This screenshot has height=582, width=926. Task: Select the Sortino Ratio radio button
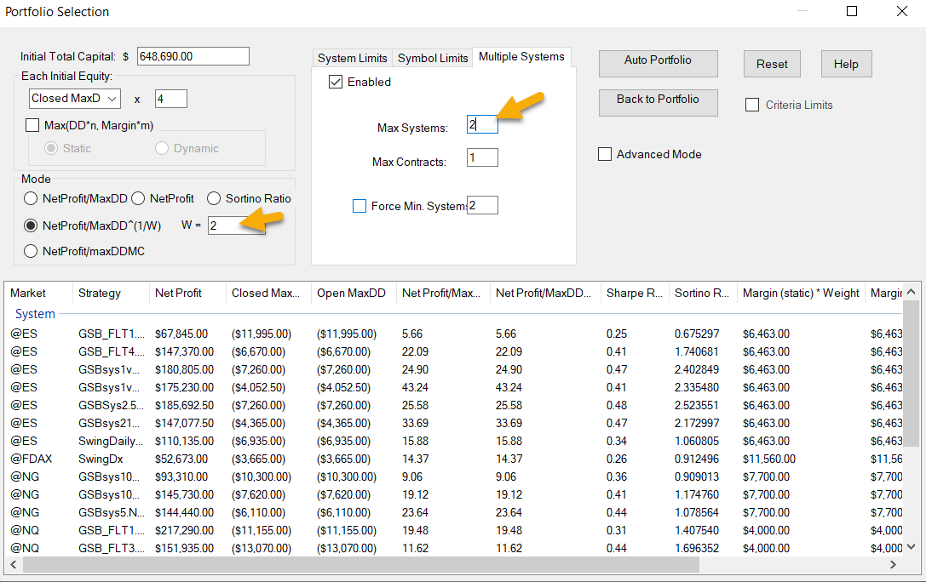pos(214,198)
